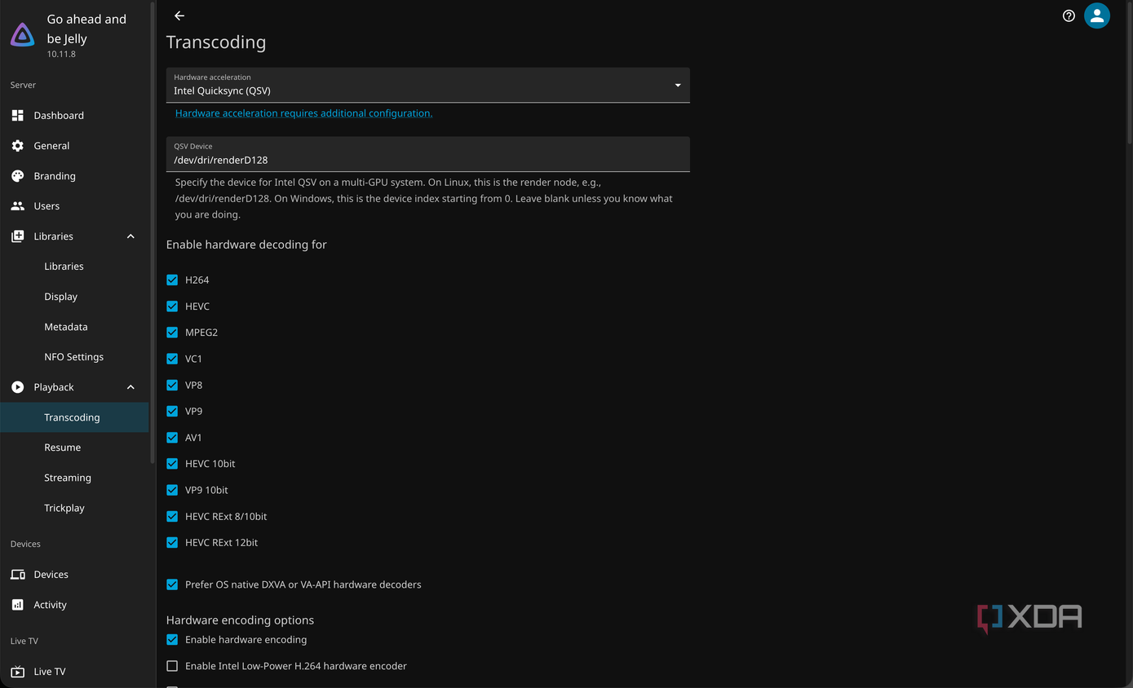
Task: Open Libraries sub-item under Libraries
Action: (74, 266)
